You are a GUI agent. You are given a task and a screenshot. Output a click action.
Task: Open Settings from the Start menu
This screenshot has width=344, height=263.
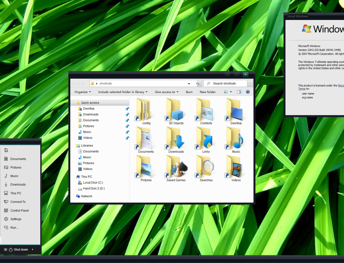pyautogui.click(x=15, y=219)
